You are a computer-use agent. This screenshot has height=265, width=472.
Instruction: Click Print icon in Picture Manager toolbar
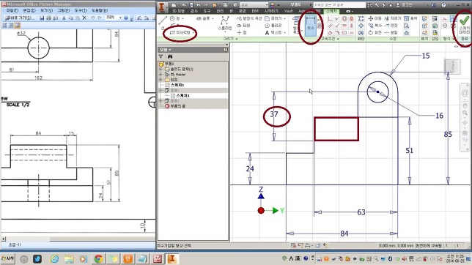pos(48,18)
